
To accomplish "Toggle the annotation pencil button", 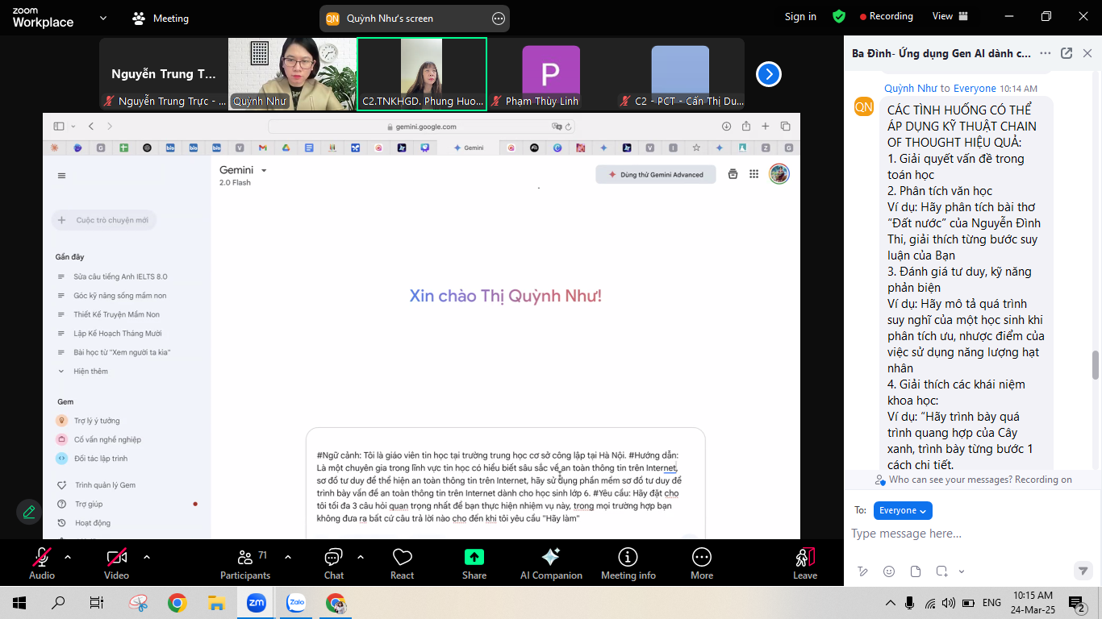I will point(29,512).
